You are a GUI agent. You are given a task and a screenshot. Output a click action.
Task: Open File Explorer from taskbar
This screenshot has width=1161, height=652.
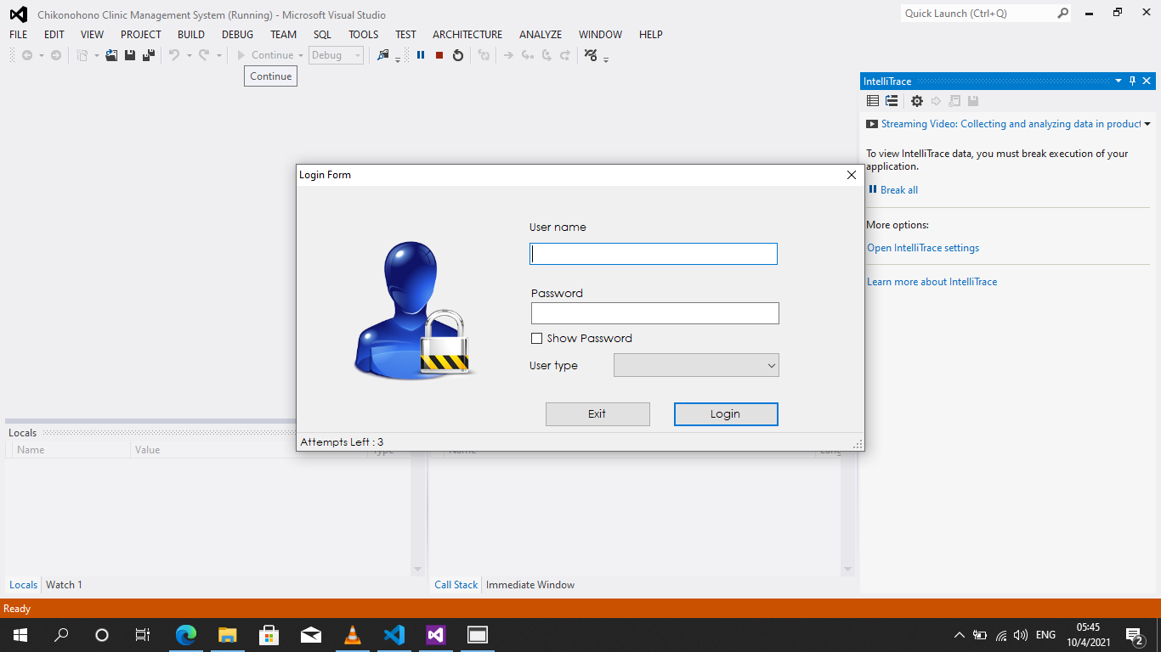pos(227,634)
